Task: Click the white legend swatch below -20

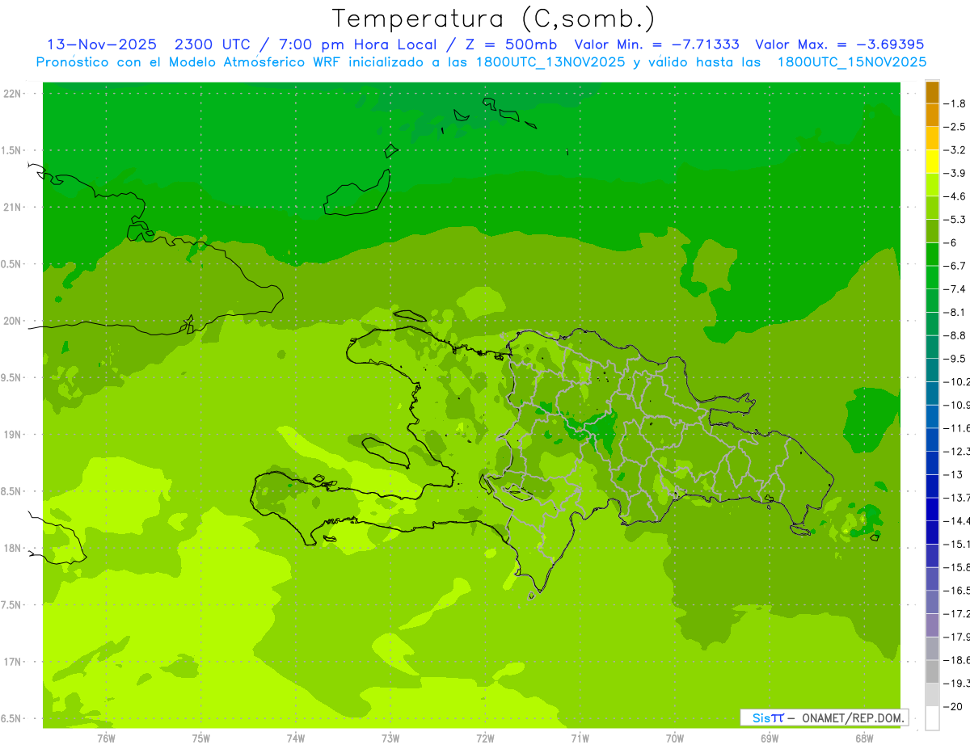Action: (x=932, y=717)
